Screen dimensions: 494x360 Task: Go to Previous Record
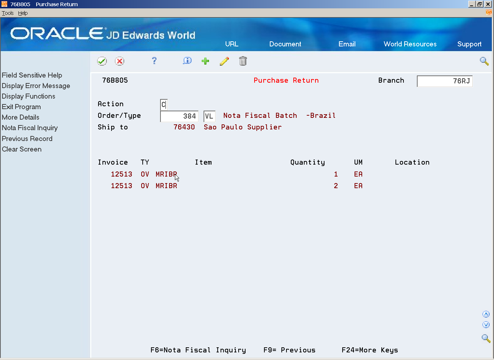tap(27, 139)
